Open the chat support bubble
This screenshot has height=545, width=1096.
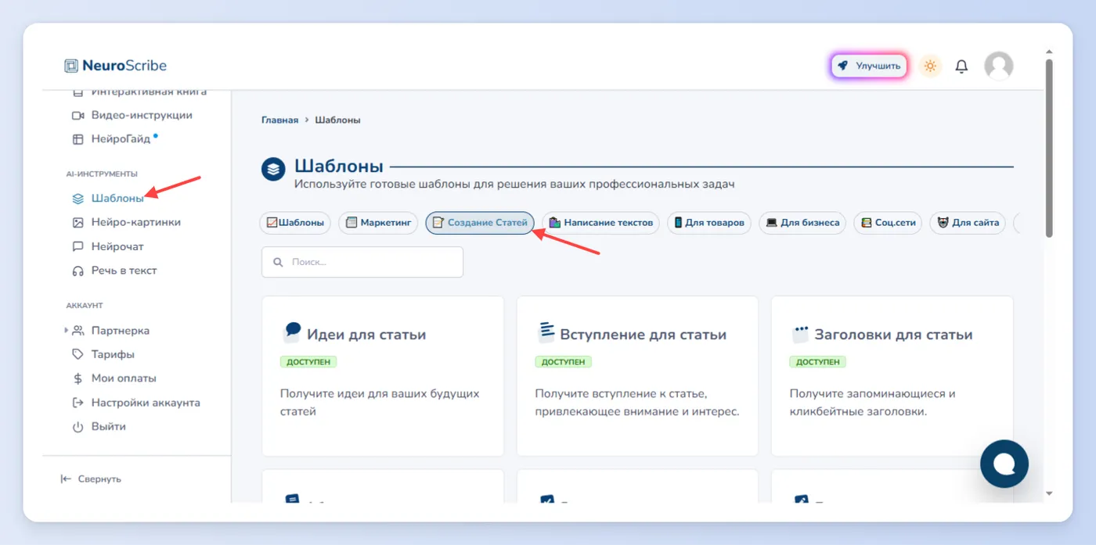tap(1004, 464)
